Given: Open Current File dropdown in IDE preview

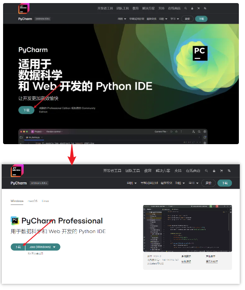Looking at the screenshot, I should coord(161,131).
